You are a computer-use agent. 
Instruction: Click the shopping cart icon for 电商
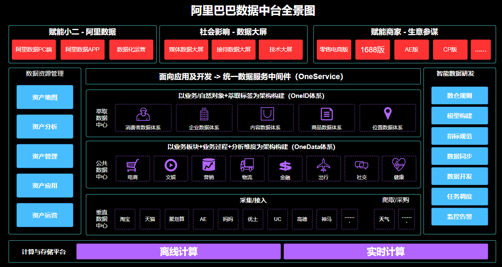[132, 165]
